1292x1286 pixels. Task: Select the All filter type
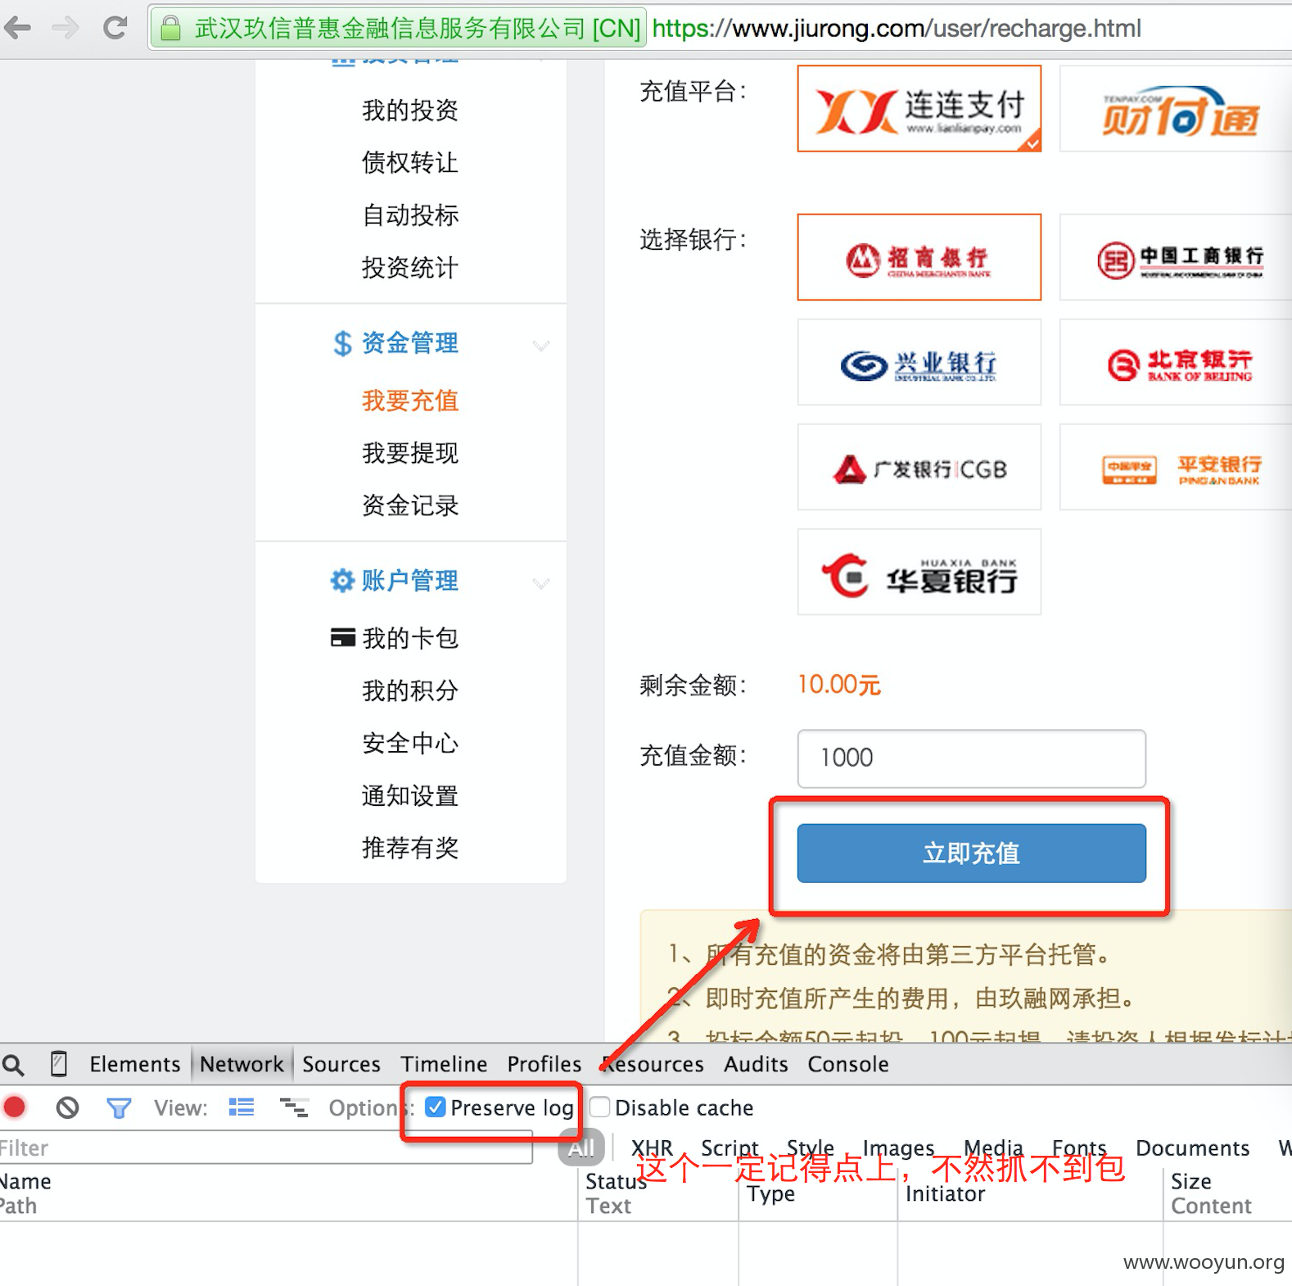point(580,1148)
